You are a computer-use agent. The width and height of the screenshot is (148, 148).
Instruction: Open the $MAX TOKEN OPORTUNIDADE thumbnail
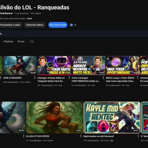[123, 65]
